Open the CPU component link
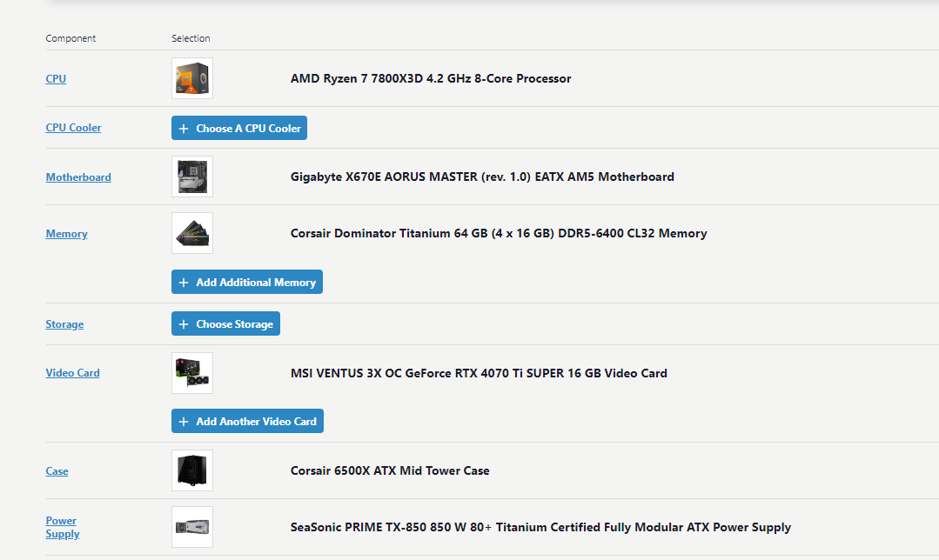Viewport: 939px width, 560px height. (56, 78)
